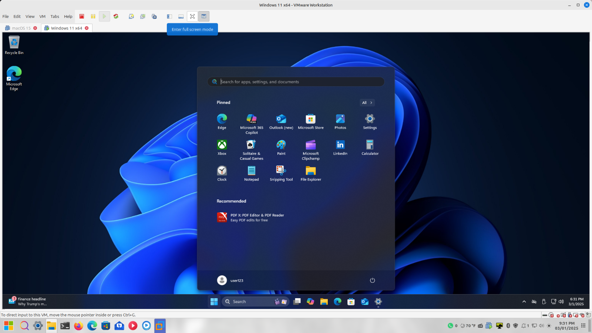
Task: Open the Clock pinned app
Action: coord(222,174)
